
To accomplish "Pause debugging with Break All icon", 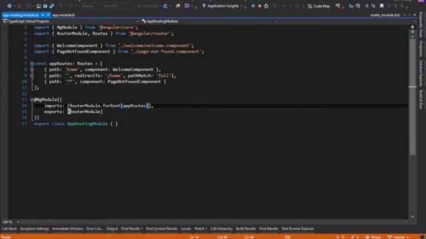I will [253, 6].
